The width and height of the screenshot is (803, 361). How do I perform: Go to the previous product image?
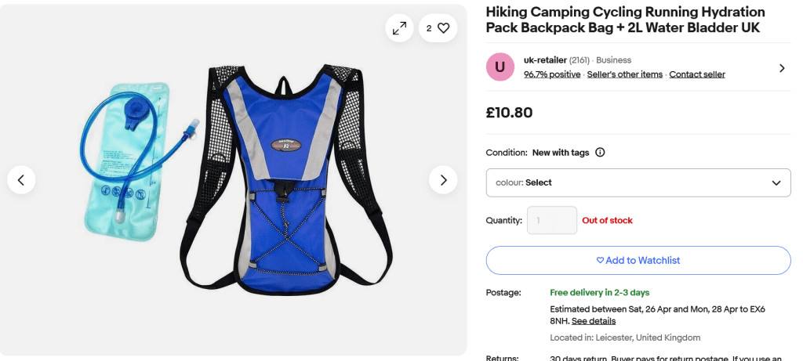(21, 180)
